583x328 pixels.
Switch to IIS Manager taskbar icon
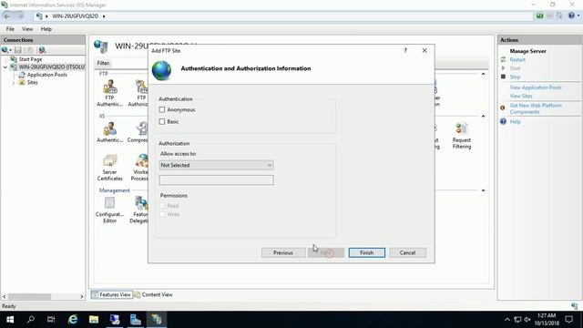pyautogui.click(x=157, y=320)
